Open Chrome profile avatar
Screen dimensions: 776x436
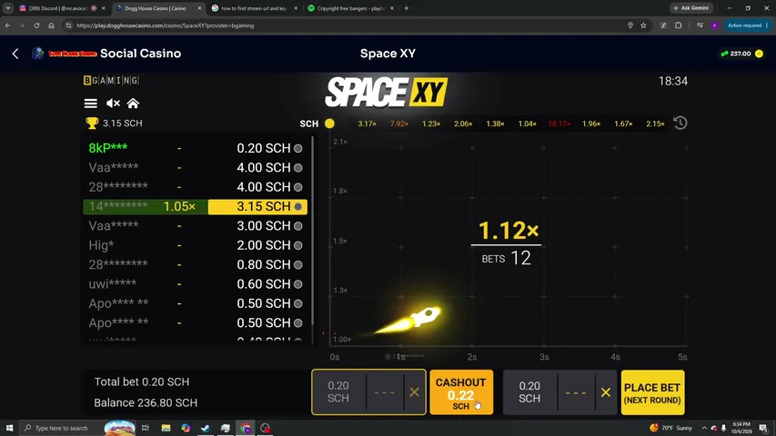pos(714,25)
